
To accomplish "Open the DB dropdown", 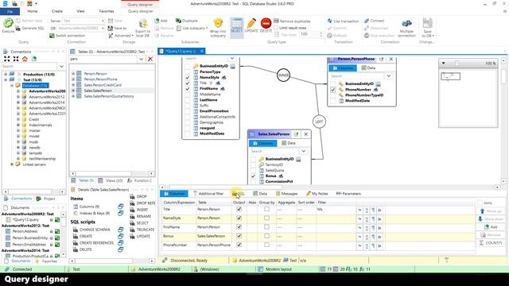I will (x=103, y=29).
